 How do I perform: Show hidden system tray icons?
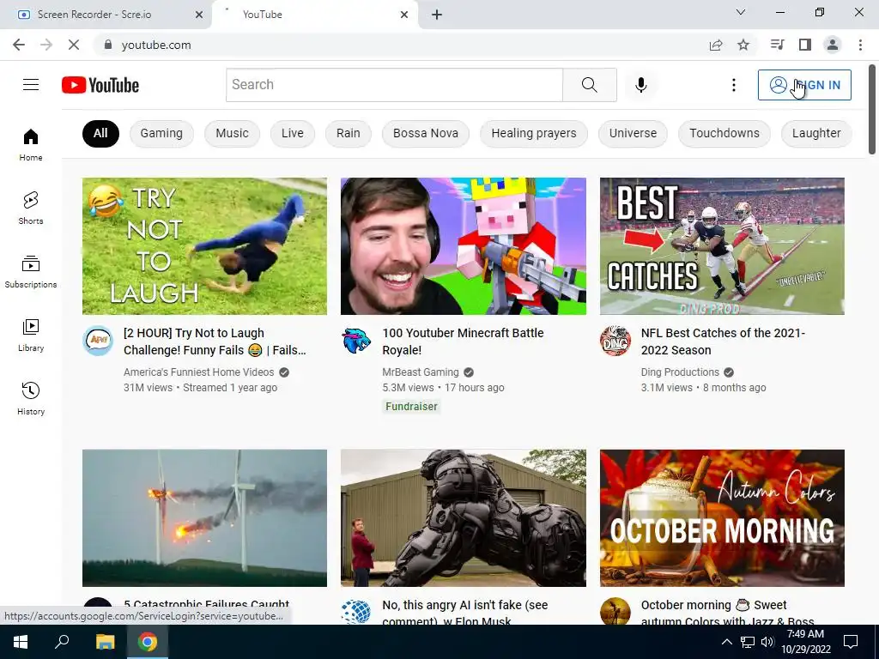click(x=726, y=642)
